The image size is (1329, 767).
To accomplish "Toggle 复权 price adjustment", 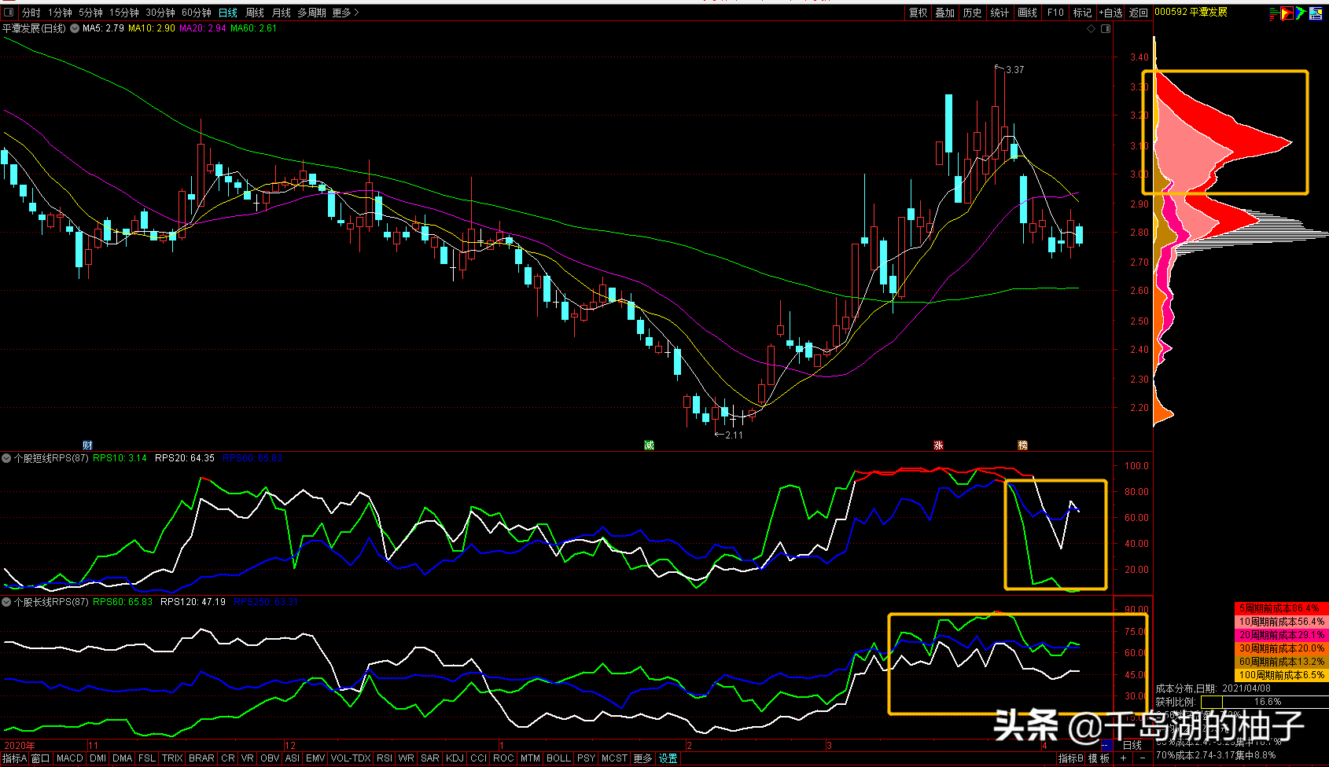I will [x=918, y=13].
